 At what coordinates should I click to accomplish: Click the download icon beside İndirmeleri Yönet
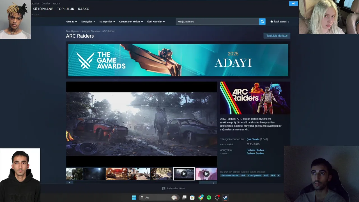coord(164,189)
